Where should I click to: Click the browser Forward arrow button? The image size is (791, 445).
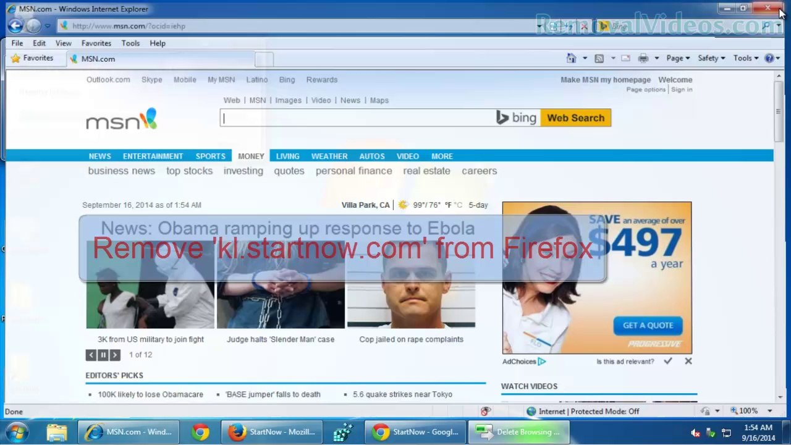33,26
